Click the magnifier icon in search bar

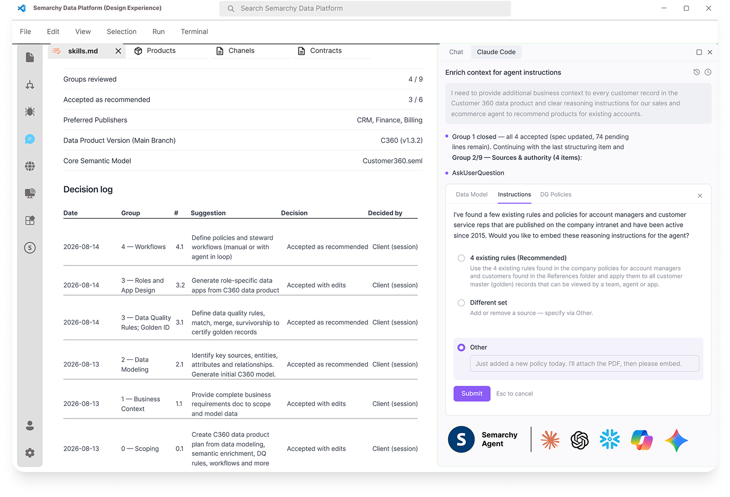[231, 9]
